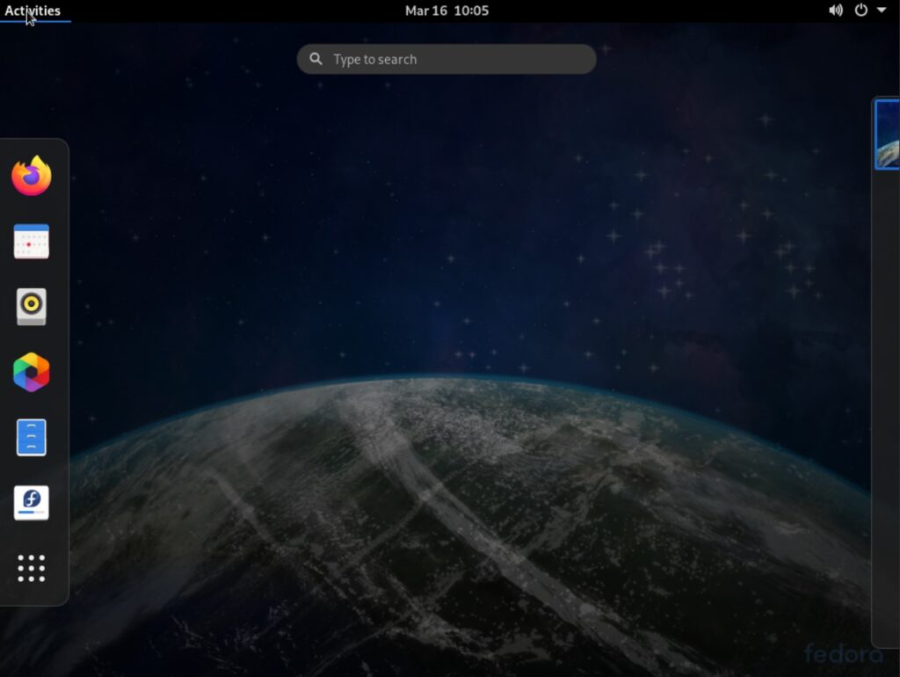
Task: Click the volume speaker icon
Action: [x=835, y=11]
